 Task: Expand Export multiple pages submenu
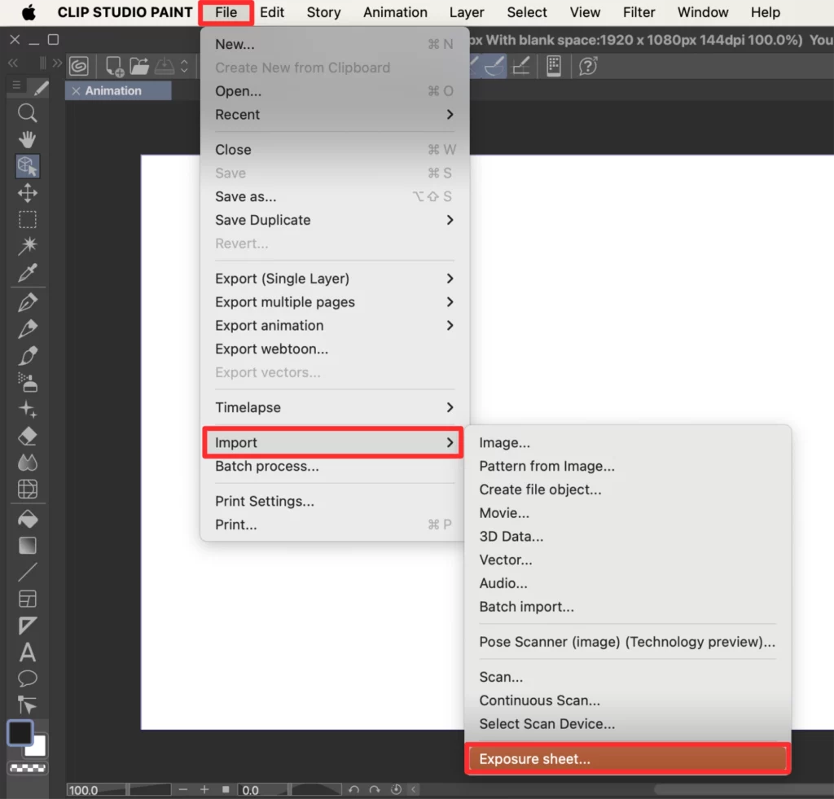(x=335, y=301)
